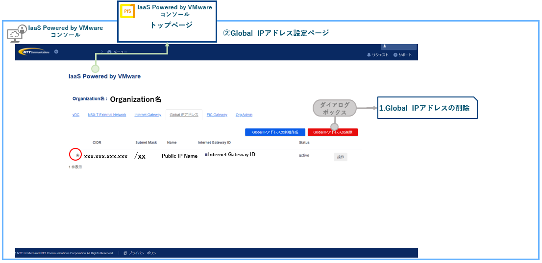Viewport: 542px width, 263px height.
Task: Click the 1 件表示 count text
Action: 75,167
